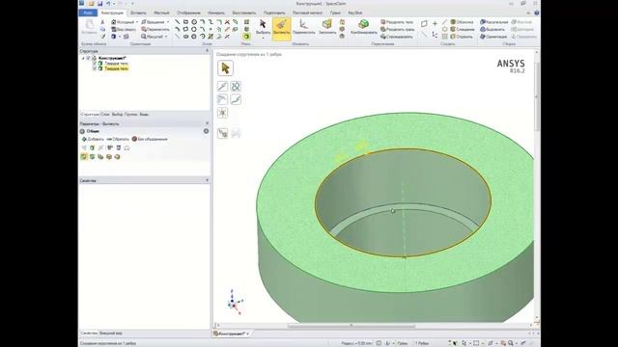Click the Revolve tool guide in viewport
This screenshot has height=347, width=618.
tap(236, 86)
